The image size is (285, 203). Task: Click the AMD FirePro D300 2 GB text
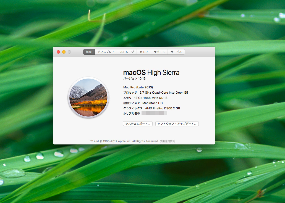point(163,108)
